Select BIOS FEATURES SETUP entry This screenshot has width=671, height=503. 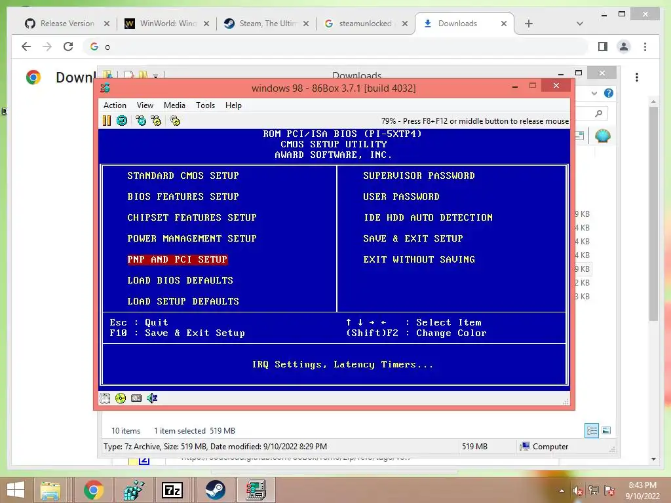tap(183, 196)
